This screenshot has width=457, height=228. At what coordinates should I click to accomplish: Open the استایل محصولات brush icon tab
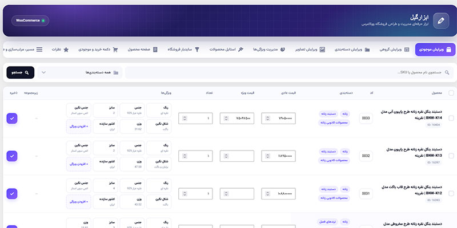click(x=240, y=50)
